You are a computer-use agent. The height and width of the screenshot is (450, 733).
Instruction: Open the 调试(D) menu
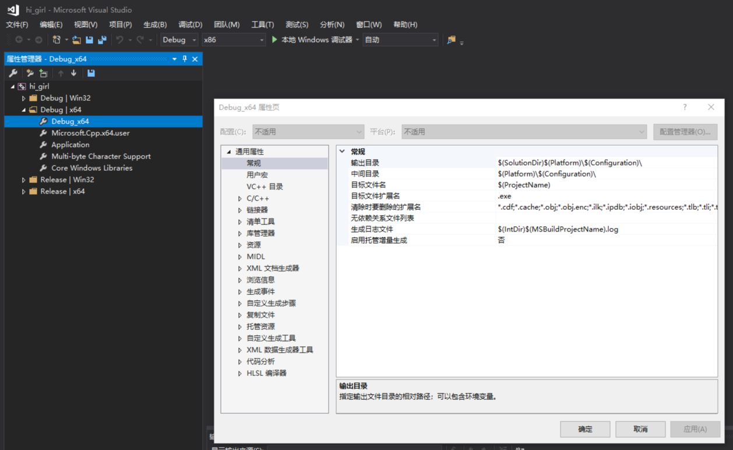191,24
